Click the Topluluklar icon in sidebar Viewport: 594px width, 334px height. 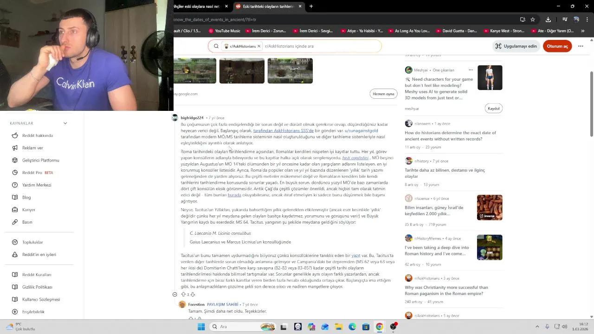[15, 242]
